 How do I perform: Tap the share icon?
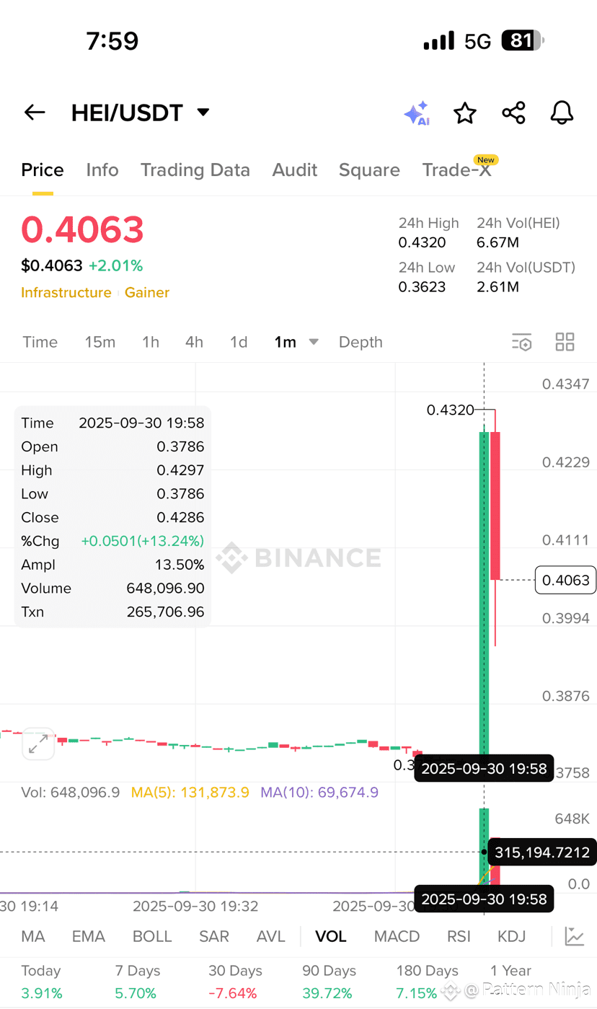513,113
